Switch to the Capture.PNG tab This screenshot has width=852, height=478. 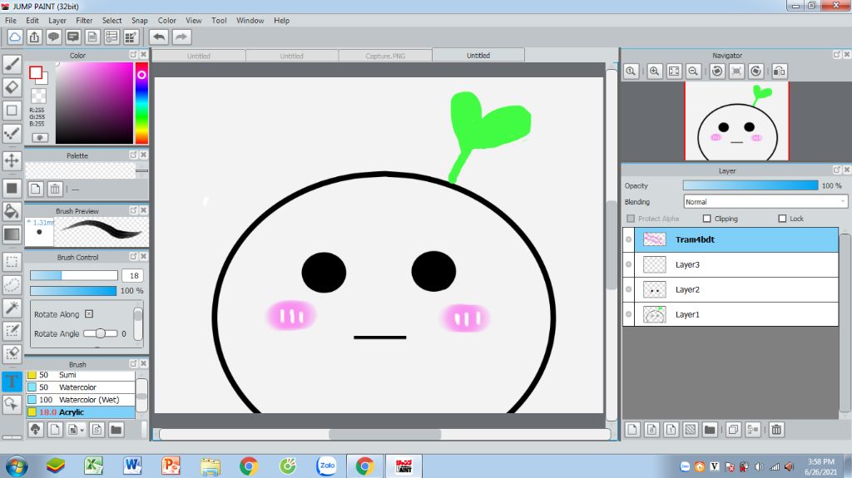(385, 56)
